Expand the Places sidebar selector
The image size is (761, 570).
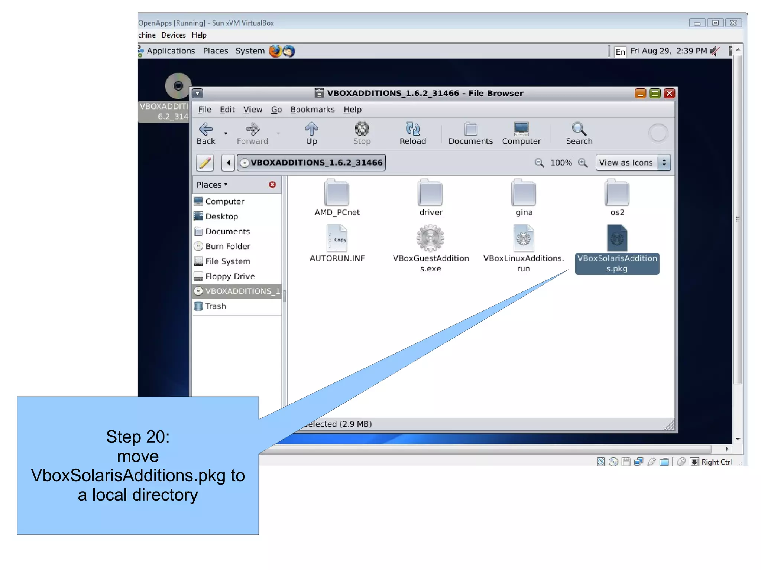(212, 185)
